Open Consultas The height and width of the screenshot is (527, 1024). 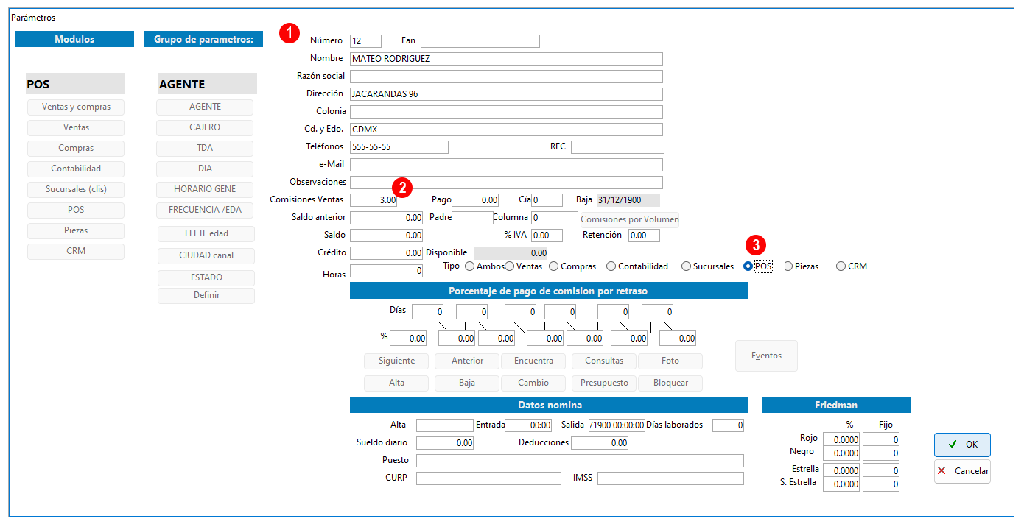(x=604, y=361)
